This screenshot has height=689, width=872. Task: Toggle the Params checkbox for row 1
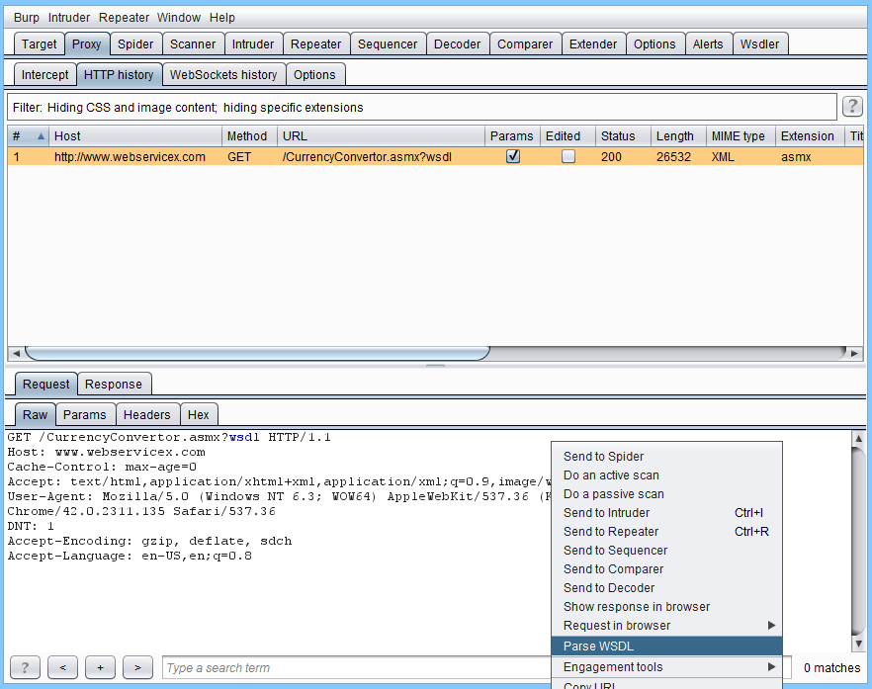point(513,157)
